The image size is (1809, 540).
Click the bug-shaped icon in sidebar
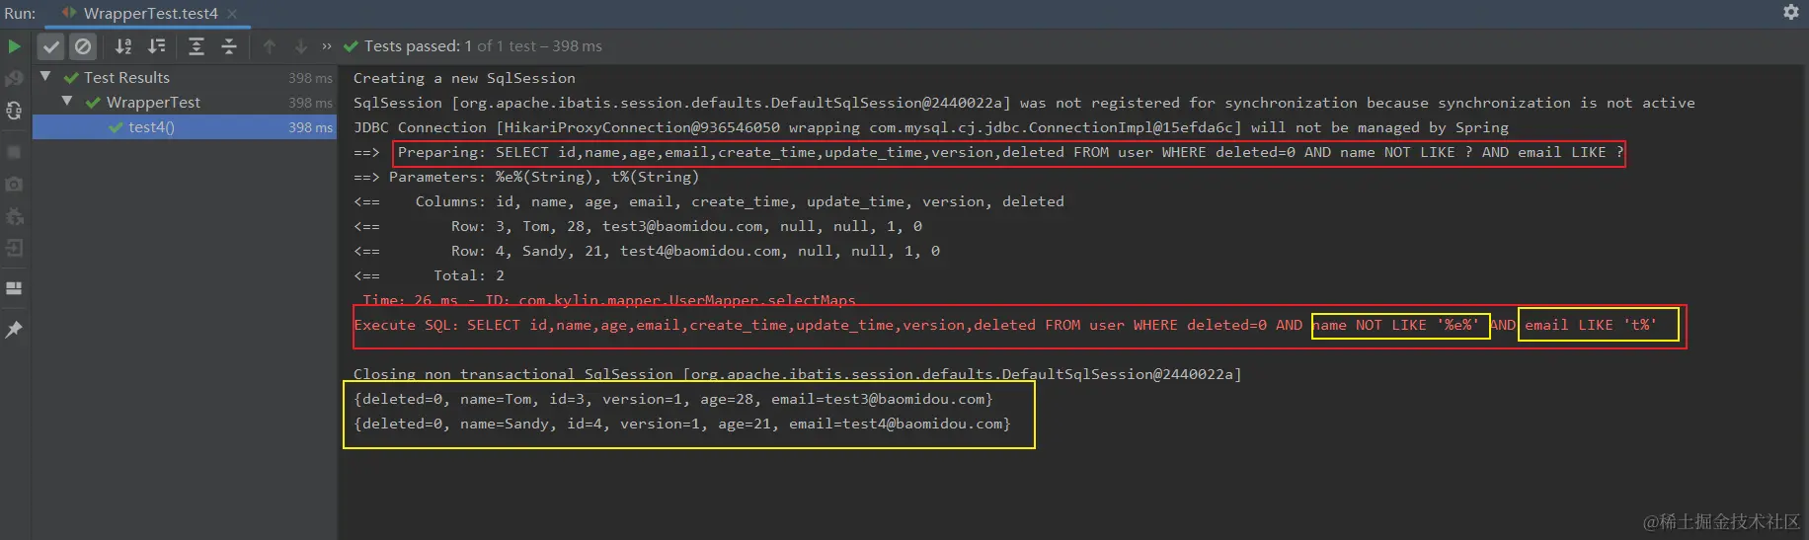pos(14,216)
